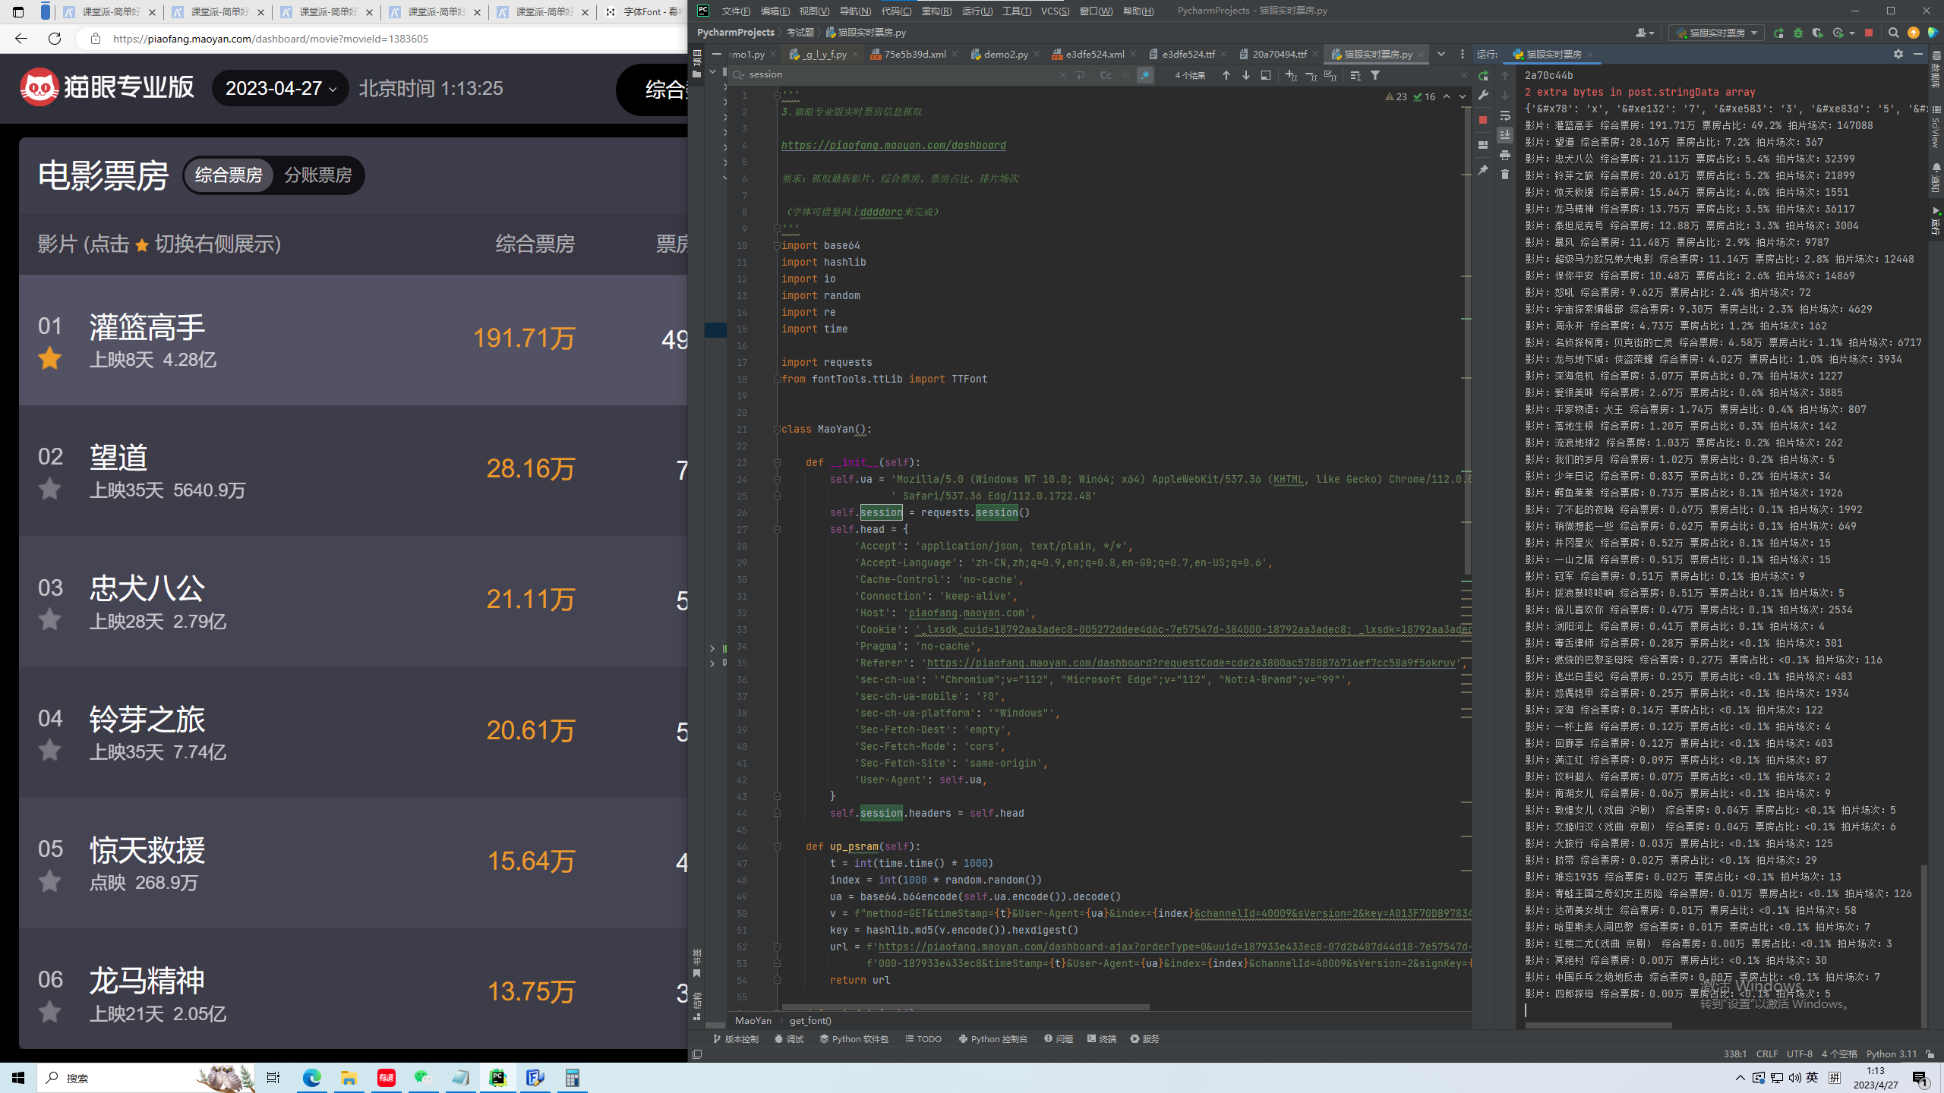Open VCS(S) menu
The image size is (1944, 1093).
tap(1055, 11)
